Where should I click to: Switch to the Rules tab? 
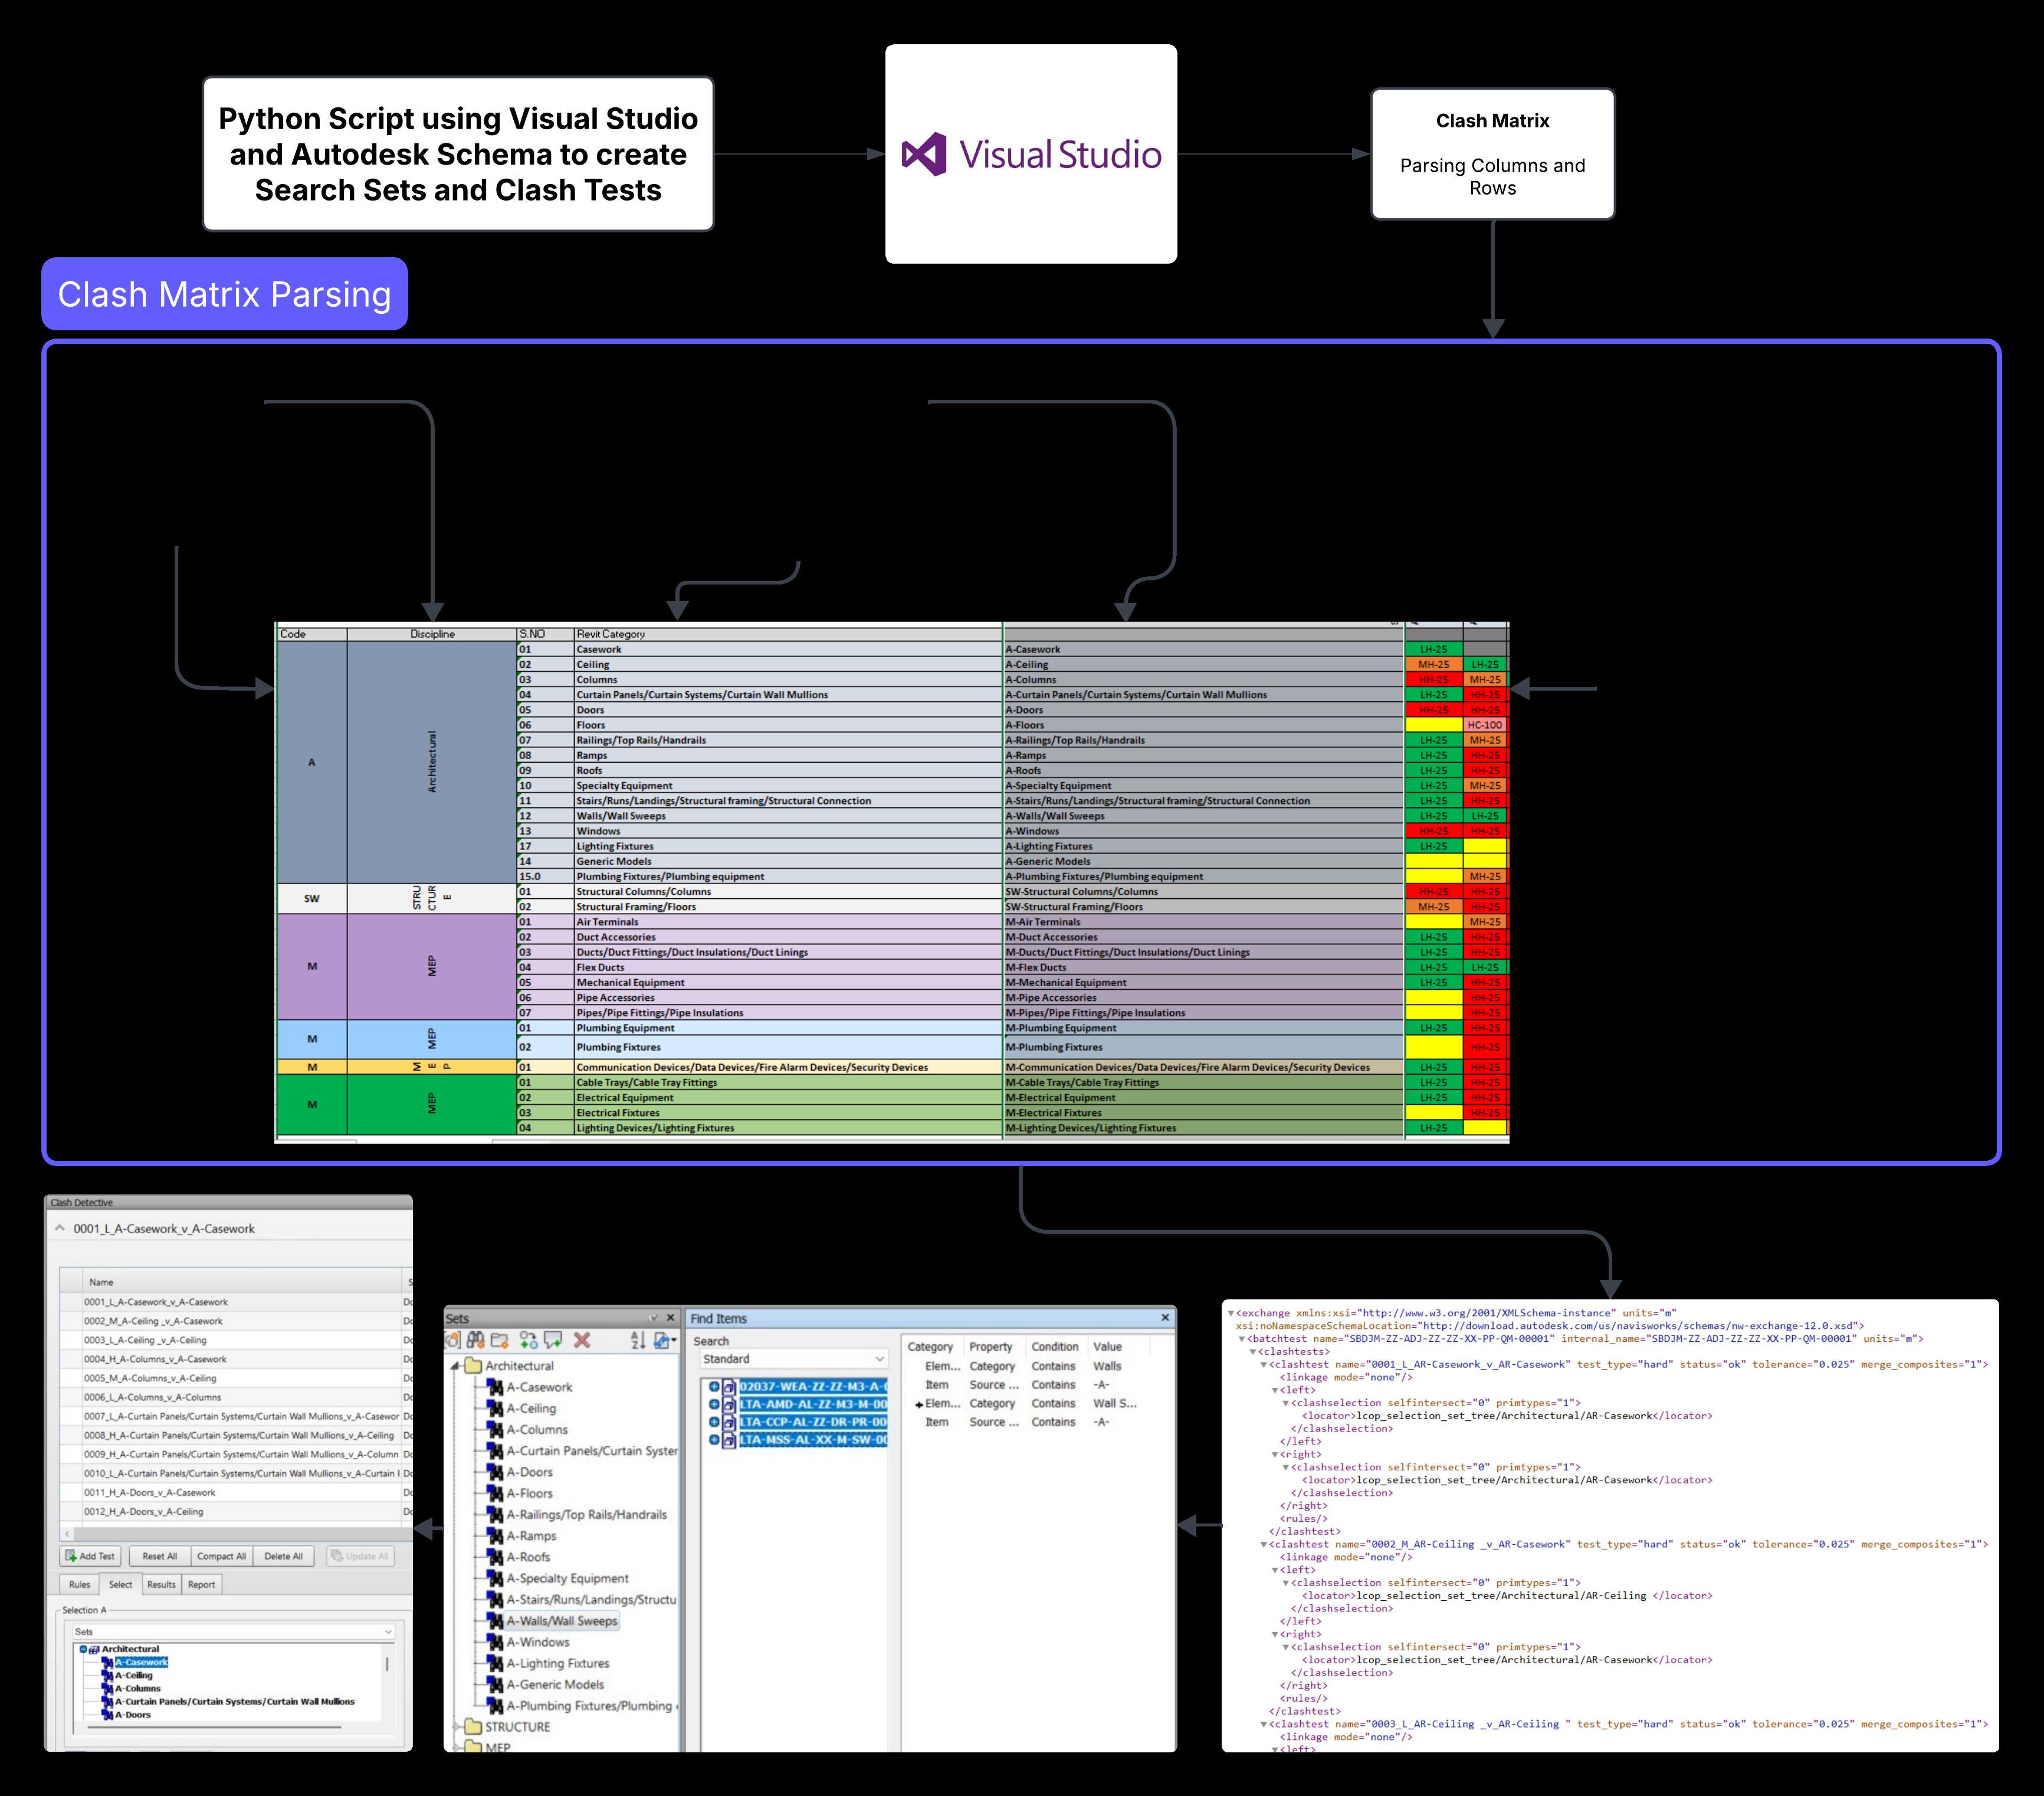80,1584
